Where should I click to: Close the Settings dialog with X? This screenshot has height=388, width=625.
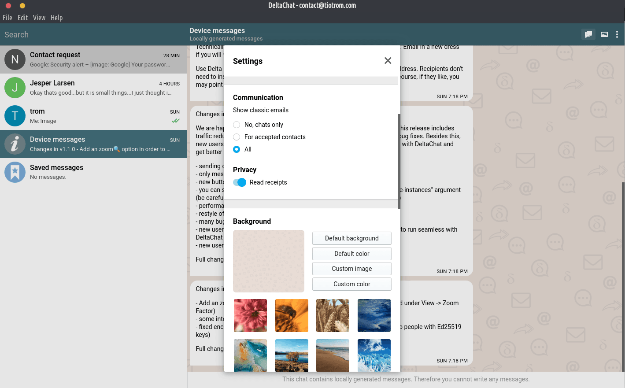click(x=388, y=61)
